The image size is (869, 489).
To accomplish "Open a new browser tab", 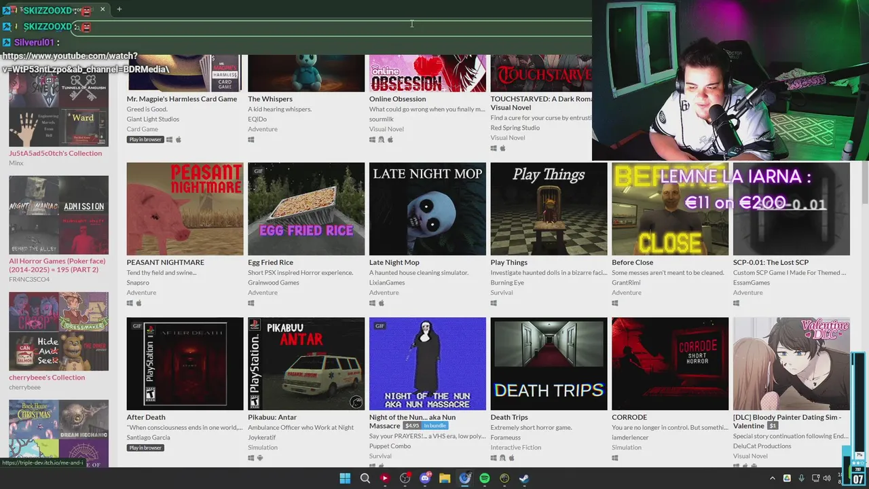I will pyautogui.click(x=119, y=9).
